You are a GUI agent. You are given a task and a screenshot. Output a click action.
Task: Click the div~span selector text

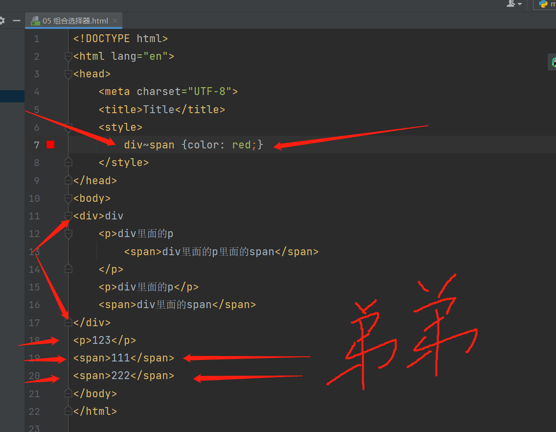click(149, 145)
